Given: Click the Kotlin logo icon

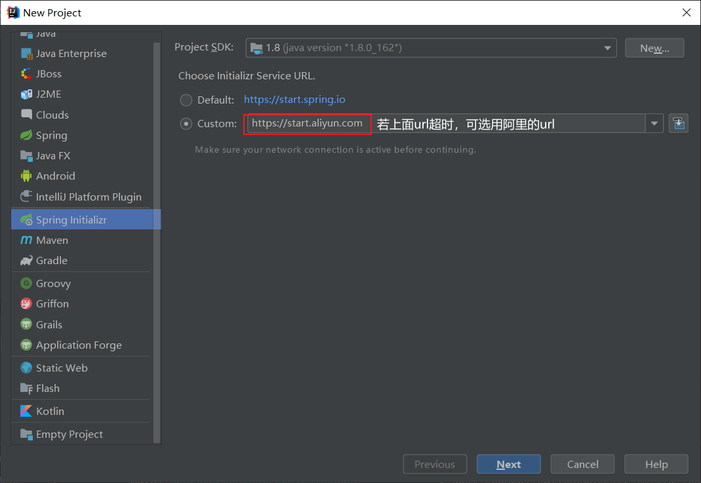Looking at the screenshot, I should point(26,411).
